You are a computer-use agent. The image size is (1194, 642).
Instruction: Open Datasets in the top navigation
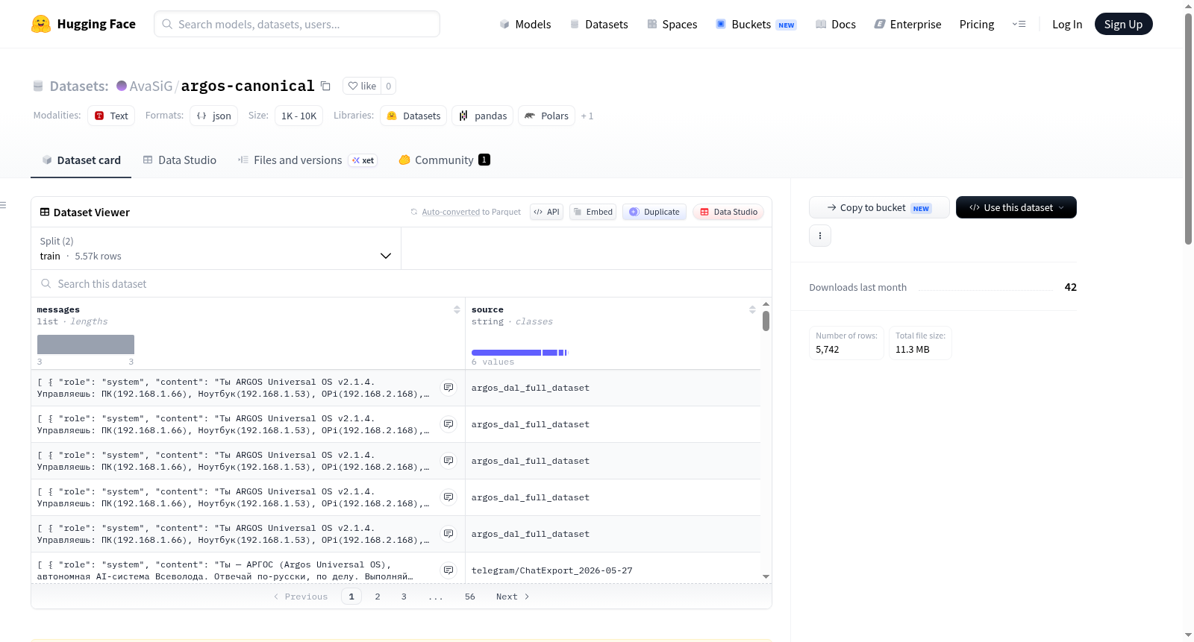[599, 24]
